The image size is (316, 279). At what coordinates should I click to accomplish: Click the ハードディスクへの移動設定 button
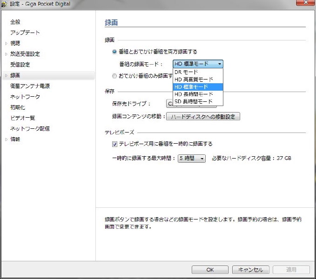(x=203, y=117)
